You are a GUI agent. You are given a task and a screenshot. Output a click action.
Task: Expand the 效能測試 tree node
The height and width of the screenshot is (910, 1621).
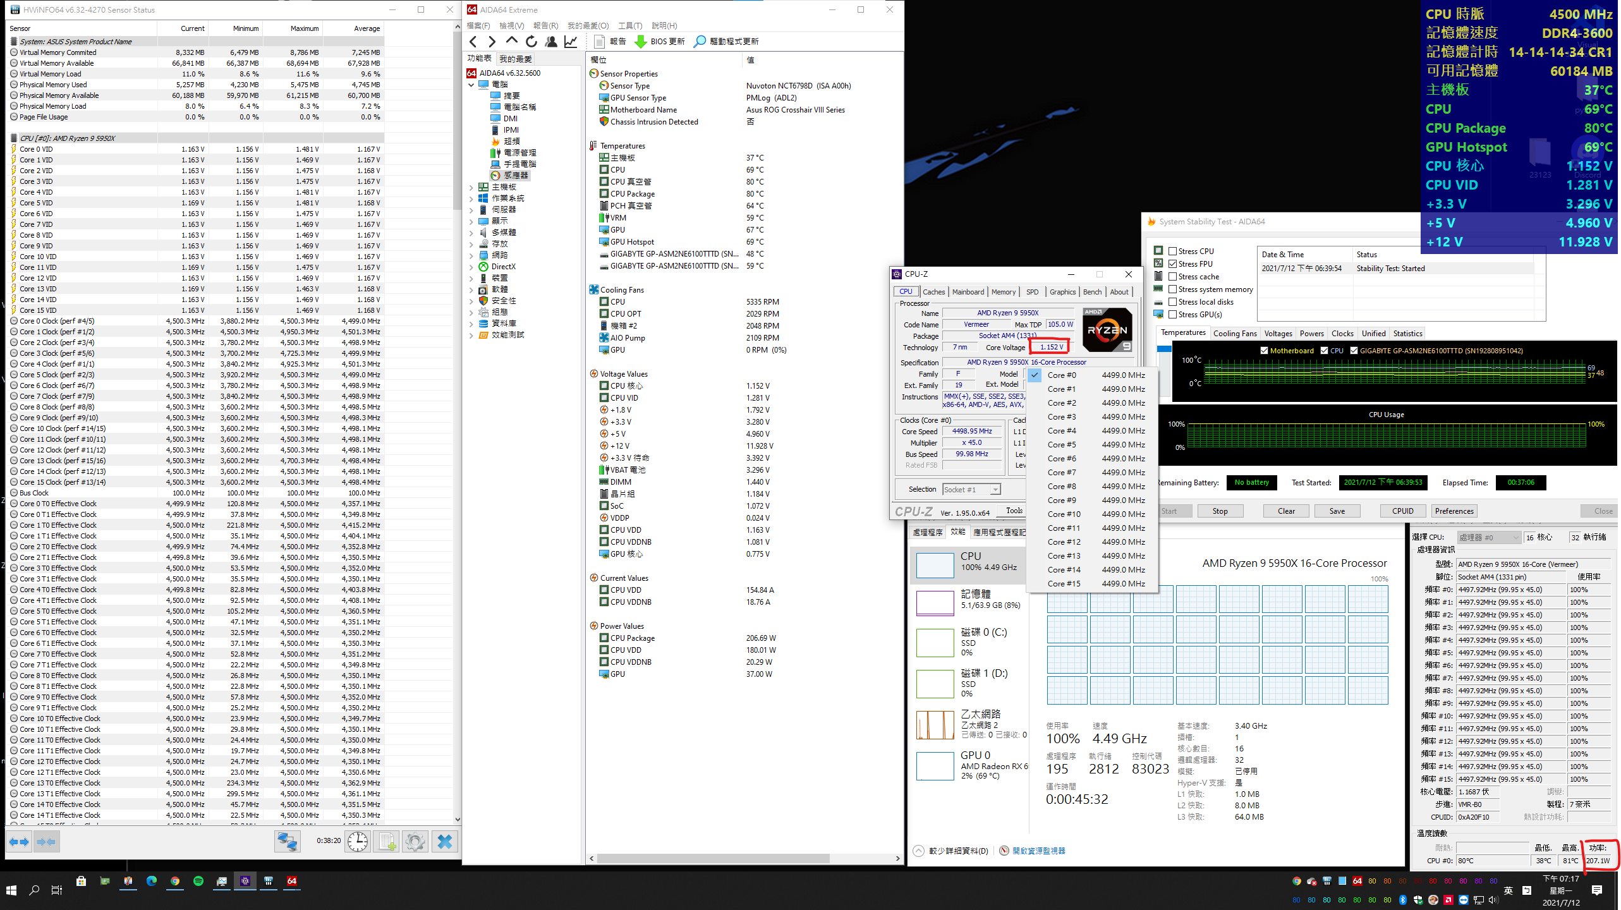point(471,335)
